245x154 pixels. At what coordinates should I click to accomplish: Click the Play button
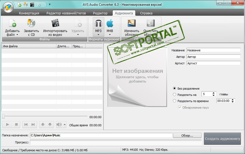click(8, 125)
